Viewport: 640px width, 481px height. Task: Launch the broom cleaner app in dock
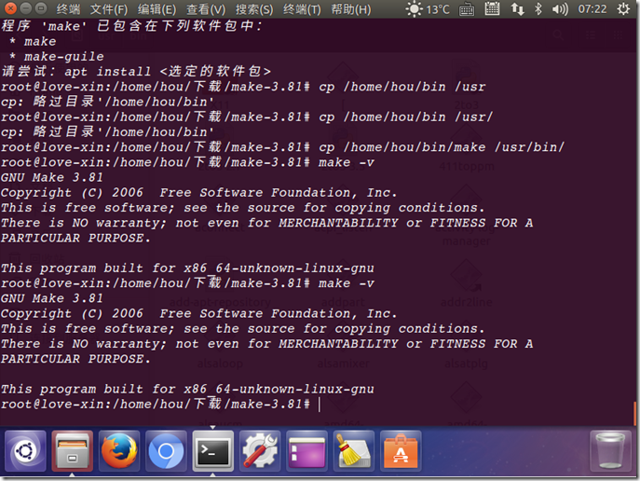click(x=354, y=451)
